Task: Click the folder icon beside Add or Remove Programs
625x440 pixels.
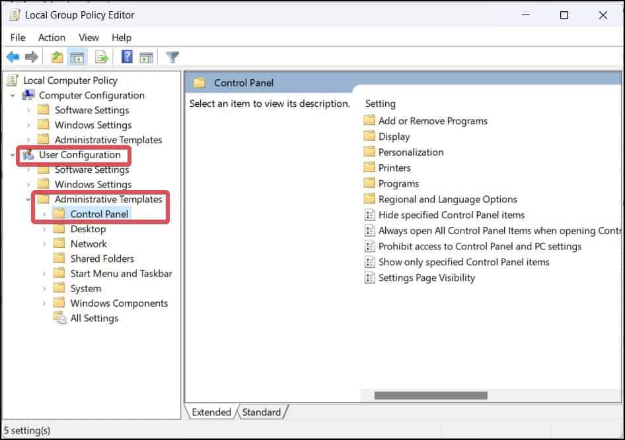Action: [369, 120]
